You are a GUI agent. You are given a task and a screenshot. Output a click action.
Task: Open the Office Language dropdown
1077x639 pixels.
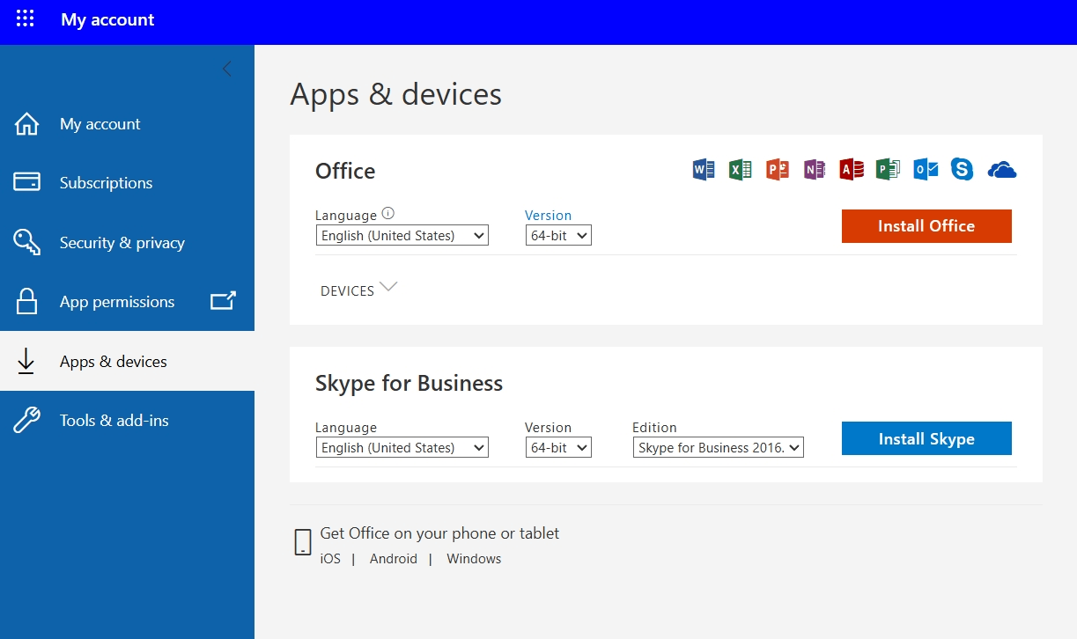coord(402,235)
